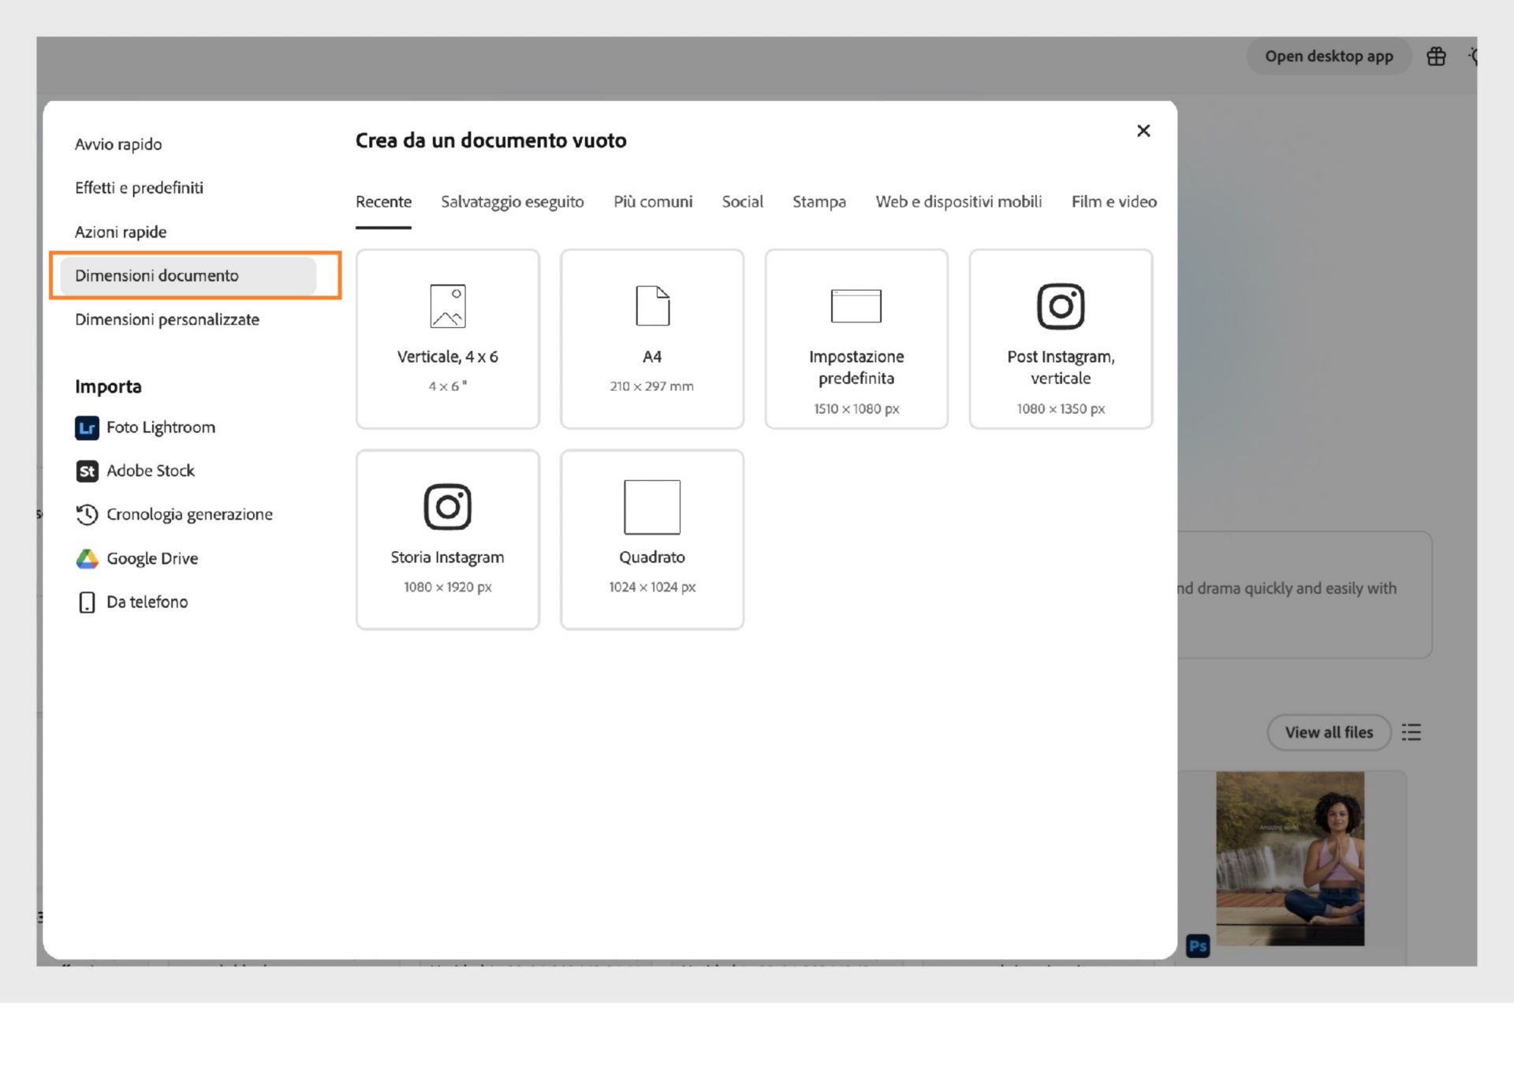Open the Salvataggio eseguito tab
This screenshot has width=1514, height=1088.
tap(513, 202)
